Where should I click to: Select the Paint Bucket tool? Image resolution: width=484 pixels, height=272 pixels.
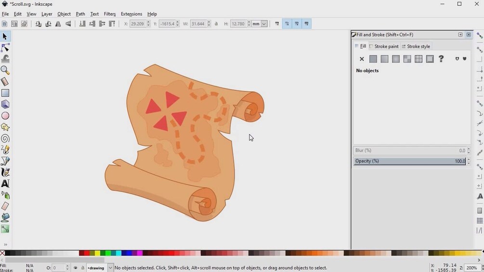[5, 218]
